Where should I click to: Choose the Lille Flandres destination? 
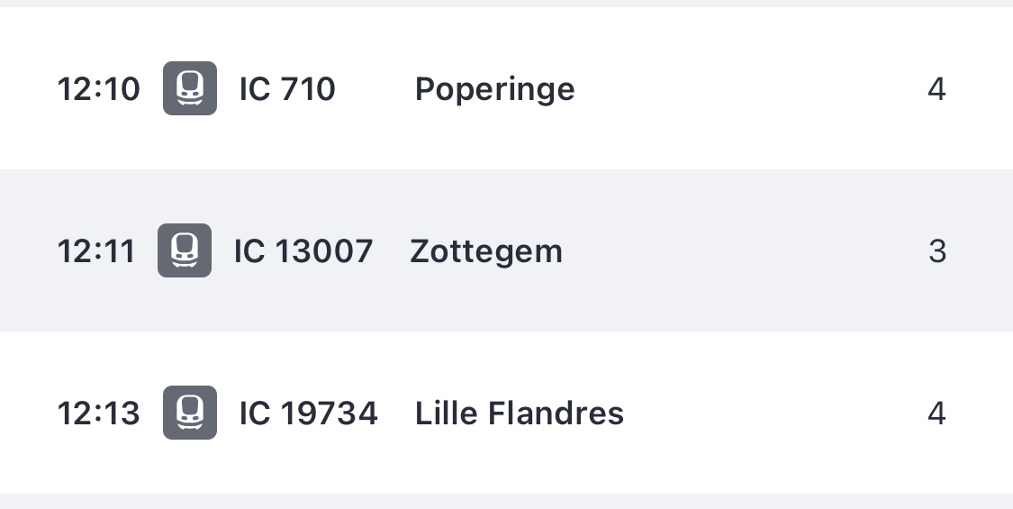pos(520,414)
